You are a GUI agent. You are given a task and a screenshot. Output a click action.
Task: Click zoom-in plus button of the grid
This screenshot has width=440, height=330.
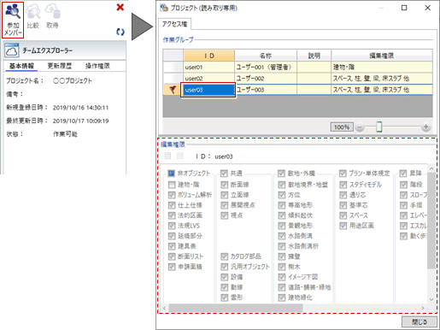(x=426, y=127)
